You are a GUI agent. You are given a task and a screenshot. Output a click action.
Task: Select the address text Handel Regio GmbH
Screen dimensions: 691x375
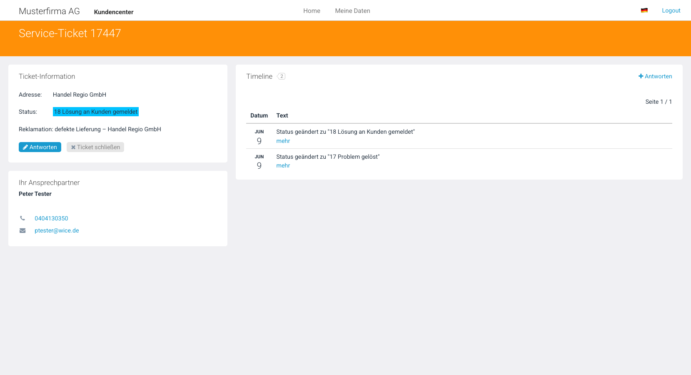pos(80,95)
